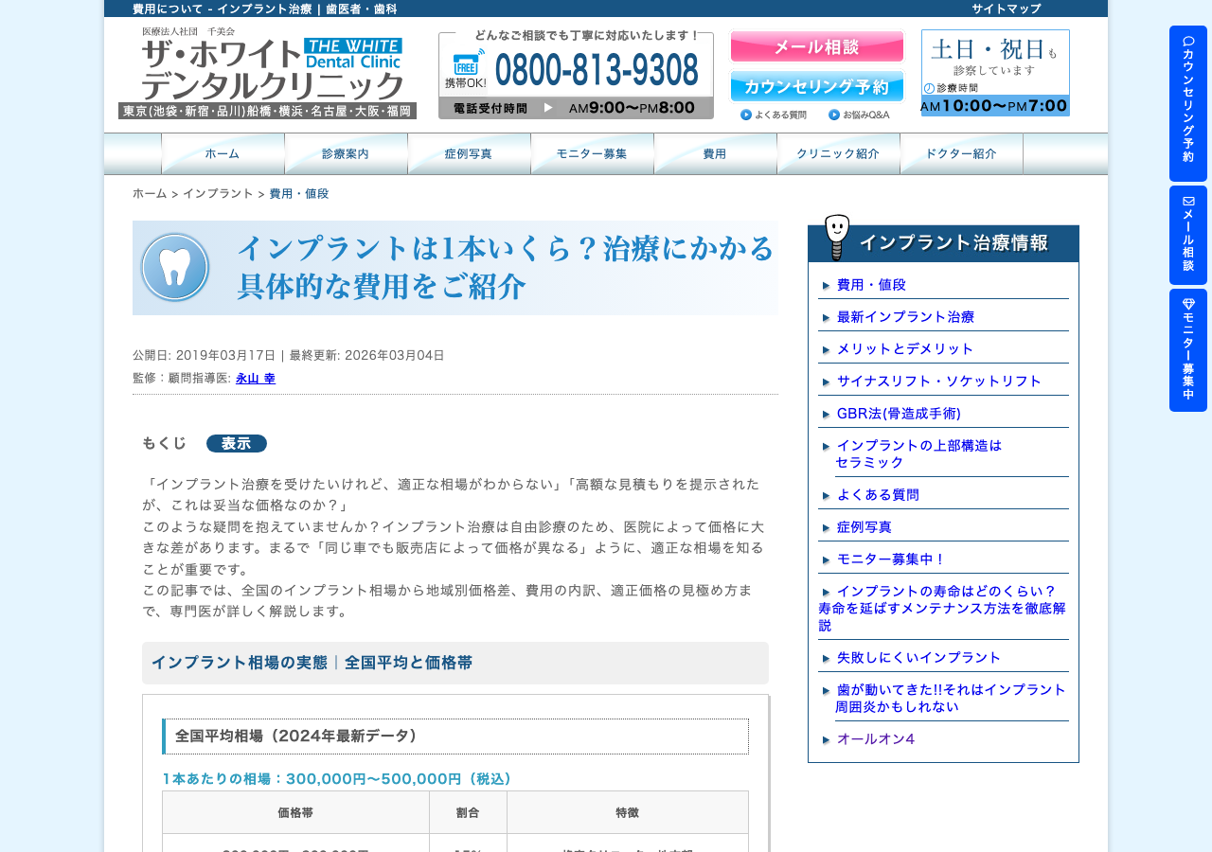Click the 0800-813-9308 phone number banner
The width and height of the screenshot is (1212, 852).
click(x=576, y=76)
